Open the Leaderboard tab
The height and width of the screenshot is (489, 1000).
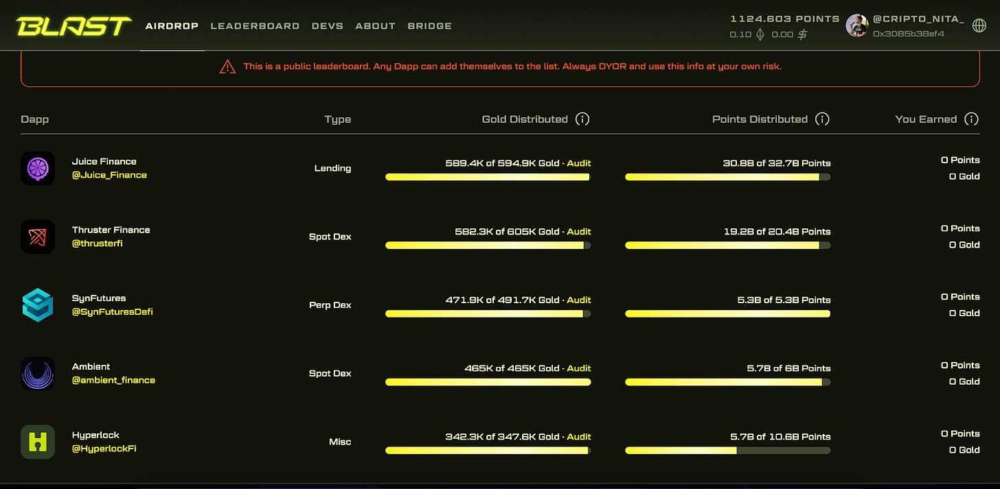[255, 26]
